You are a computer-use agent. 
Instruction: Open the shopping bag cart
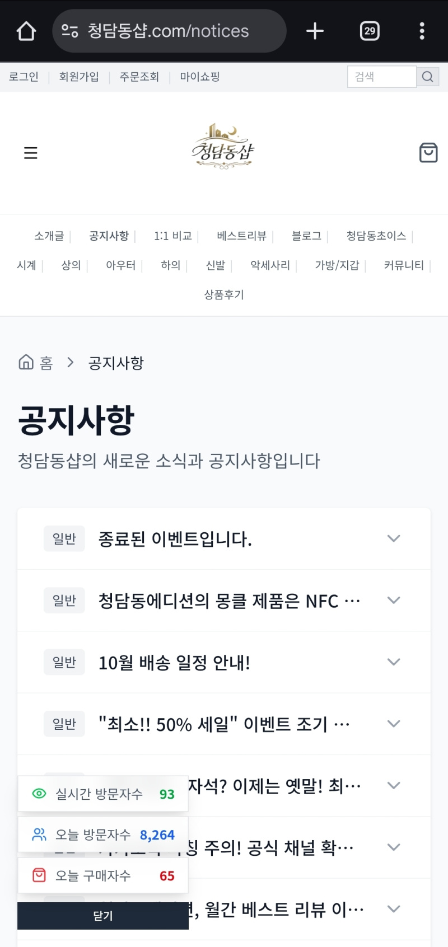coord(428,152)
